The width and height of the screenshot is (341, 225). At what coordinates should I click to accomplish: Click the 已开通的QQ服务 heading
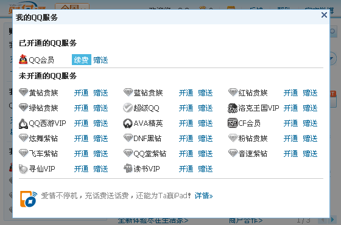[x=47, y=43]
